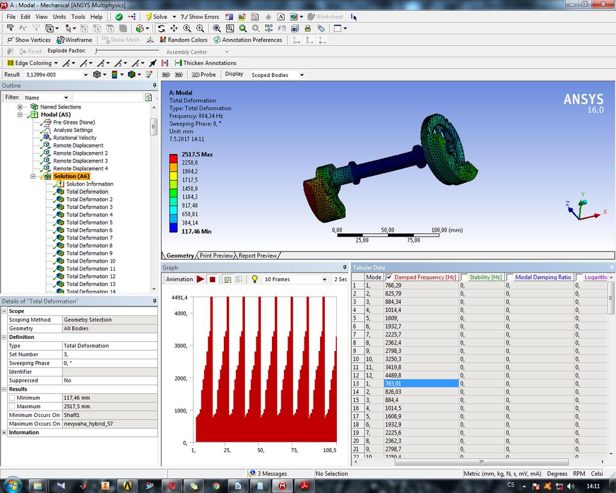Toggle the Wireframe display
Screen dimensions: 616x493
pos(75,40)
